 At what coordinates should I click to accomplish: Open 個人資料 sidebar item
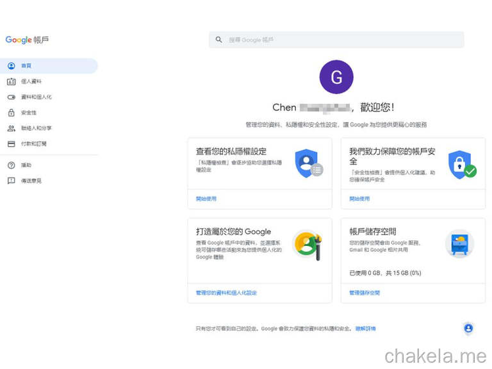click(x=49, y=81)
